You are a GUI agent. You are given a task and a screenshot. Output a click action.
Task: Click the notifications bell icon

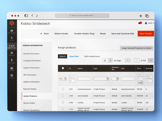[139, 23]
